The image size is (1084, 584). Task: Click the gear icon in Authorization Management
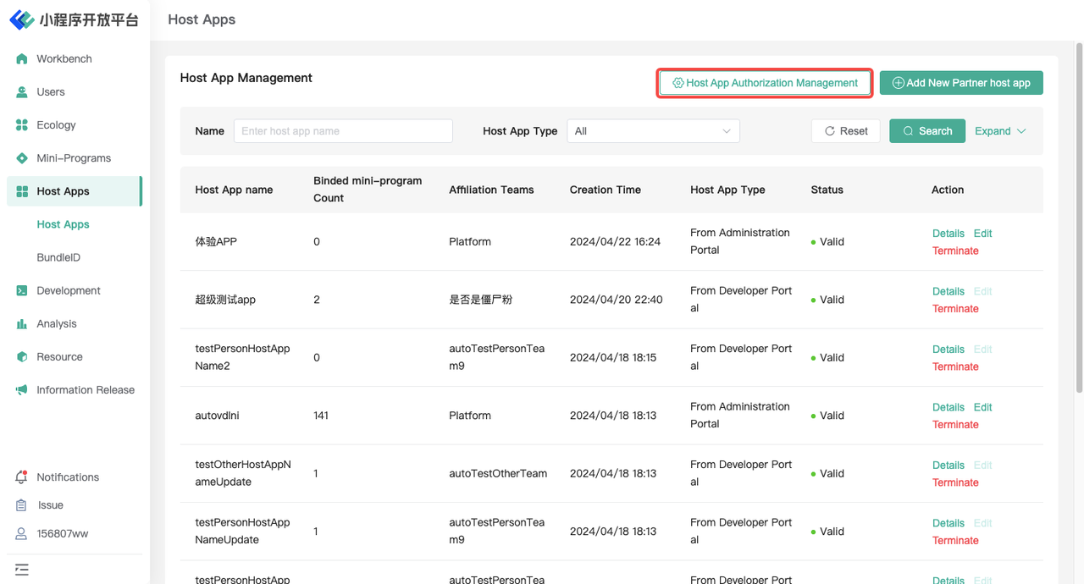click(x=678, y=83)
